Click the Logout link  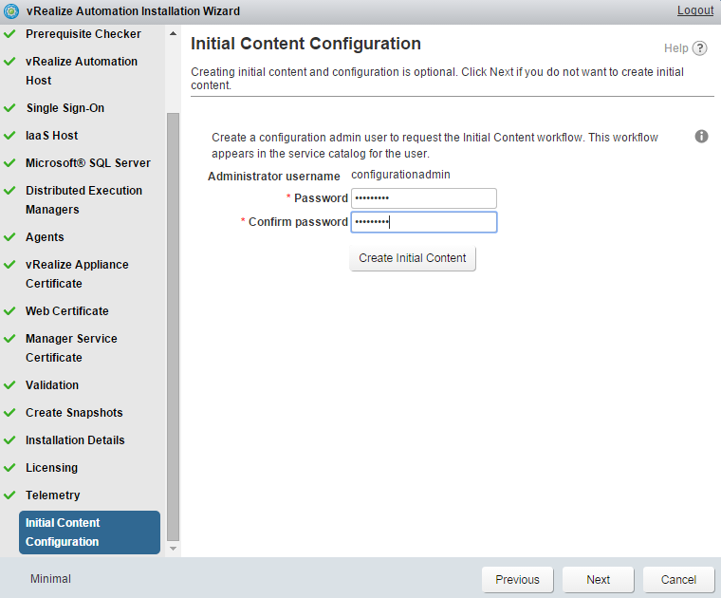point(694,10)
